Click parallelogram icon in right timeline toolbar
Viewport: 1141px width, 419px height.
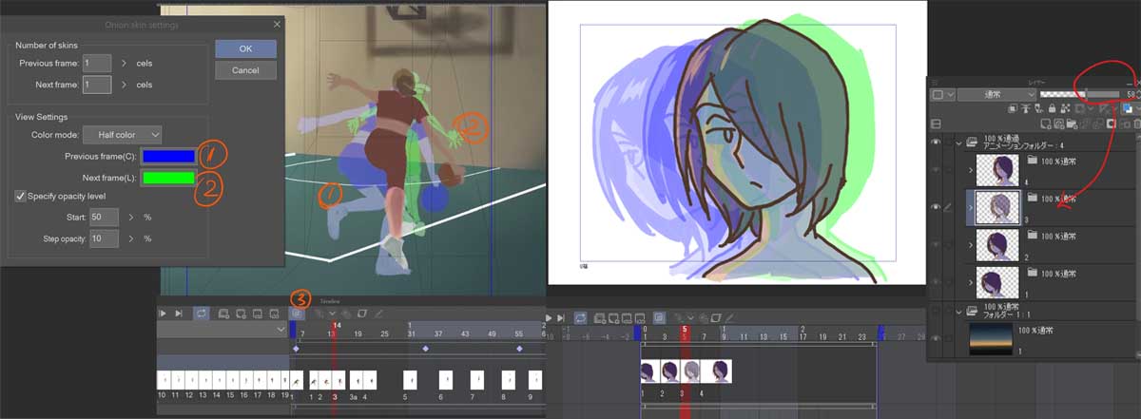[716, 318]
